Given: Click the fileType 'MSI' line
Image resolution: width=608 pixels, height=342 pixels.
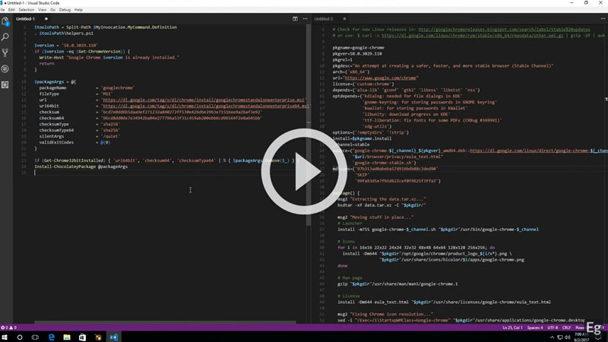Looking at the screenshot, I should click(x=75, y=93).
